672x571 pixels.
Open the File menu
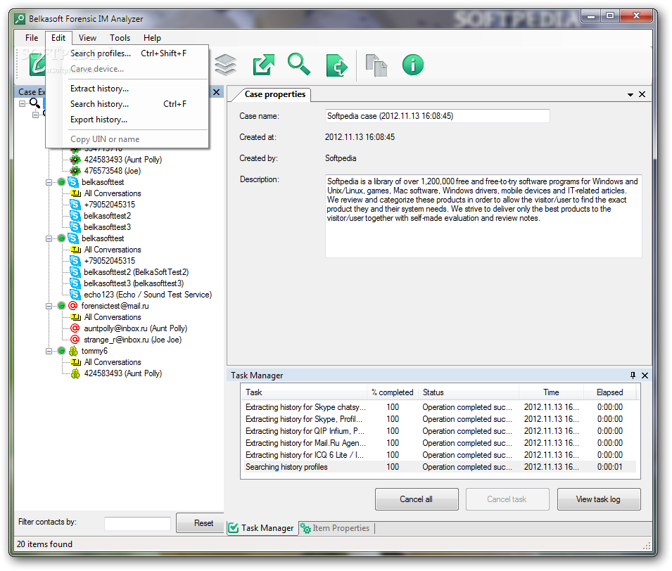click(32, 38)
